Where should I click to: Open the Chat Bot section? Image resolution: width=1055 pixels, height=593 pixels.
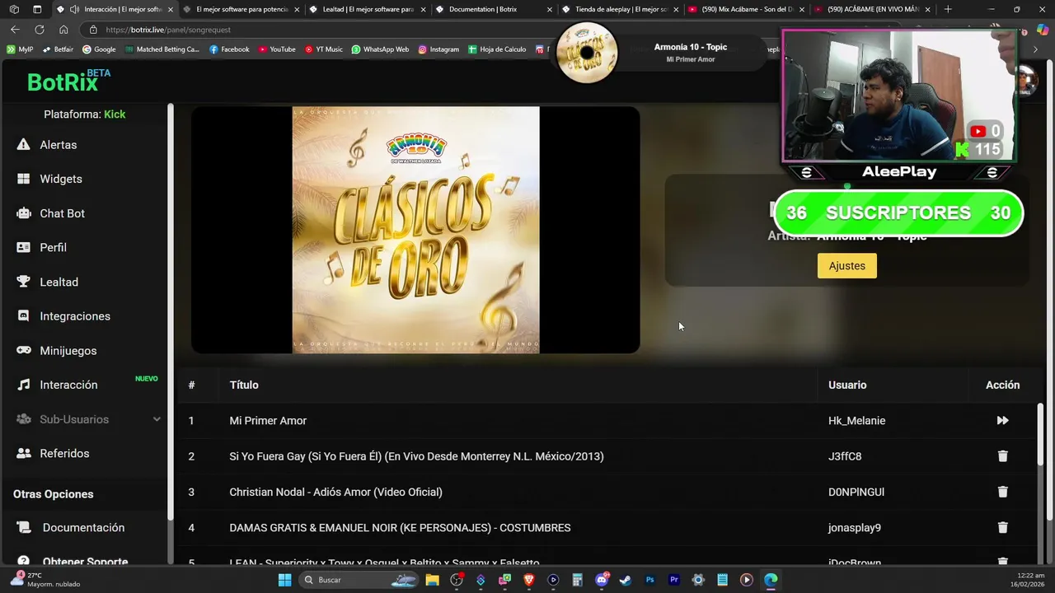pos(62,213)
